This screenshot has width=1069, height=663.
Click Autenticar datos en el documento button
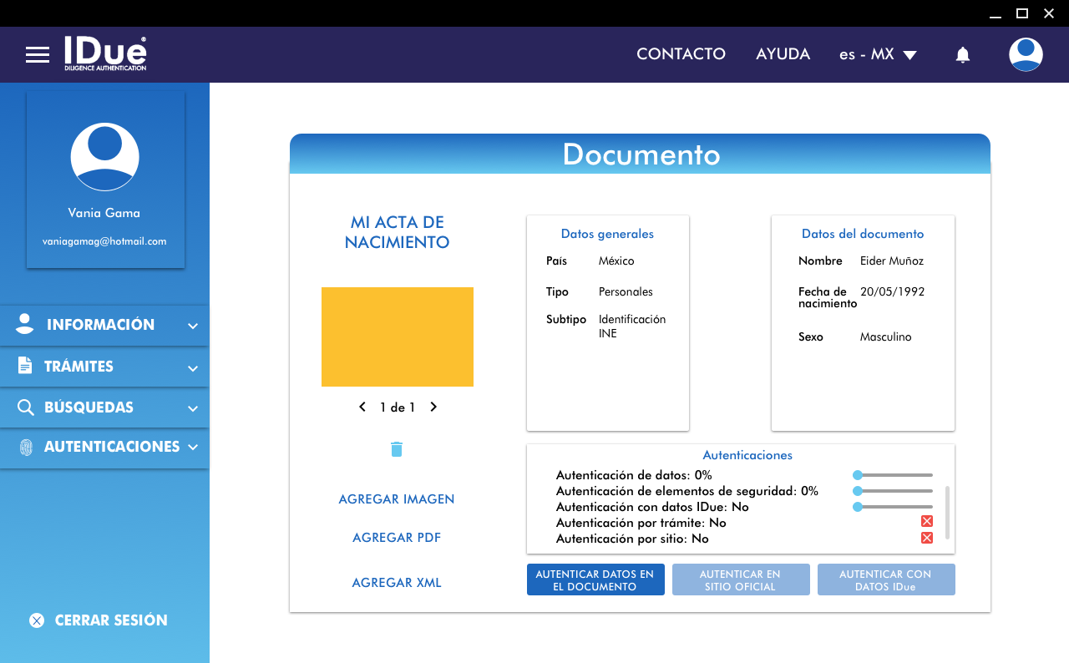(x=595, y=580)
